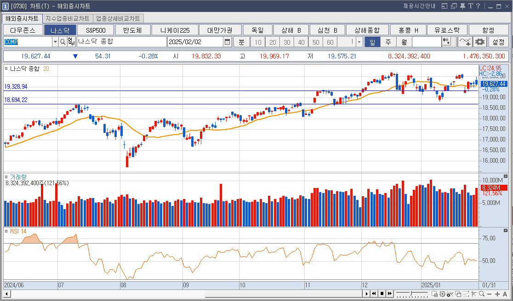513x301 pixels.
Task: Click the screen number 1 icon in title bar
Action: [x=5, y=6]
